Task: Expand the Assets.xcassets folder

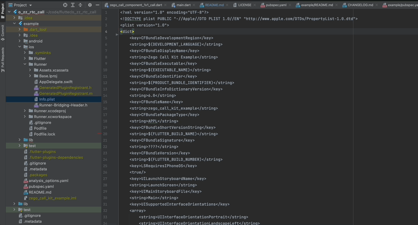Action: pos(30,70)
